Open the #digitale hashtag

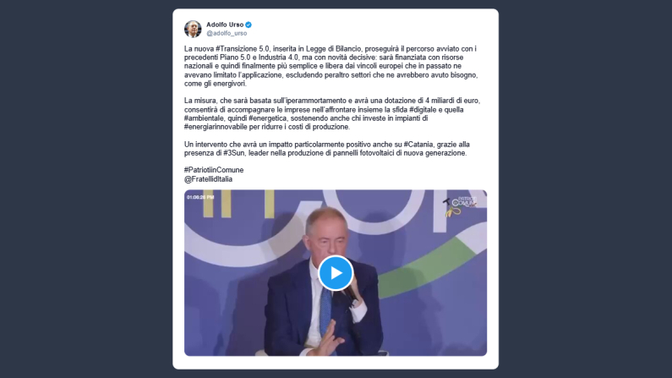(x=423, y=110)
